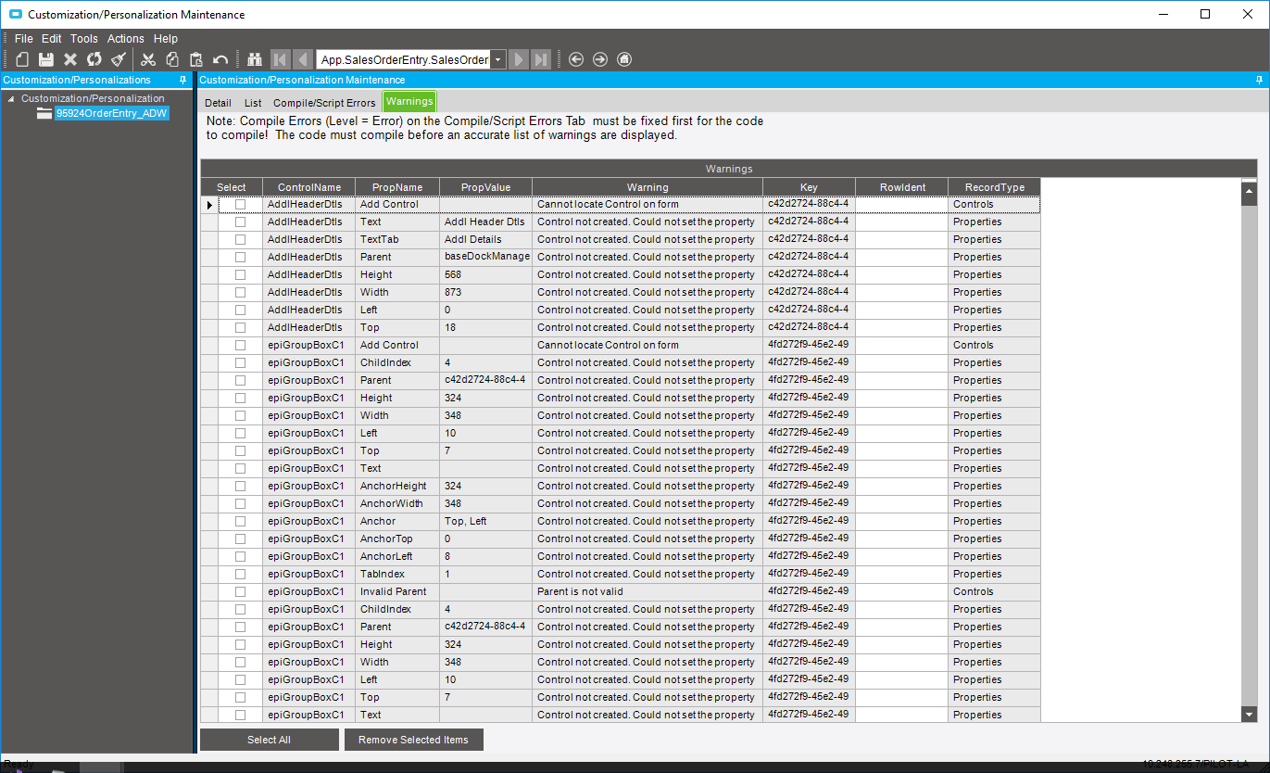The image size is (1270, 773).
Task: Click the folder icon beside 95924OrderEntry_ADW
Action: coord(44,113)
